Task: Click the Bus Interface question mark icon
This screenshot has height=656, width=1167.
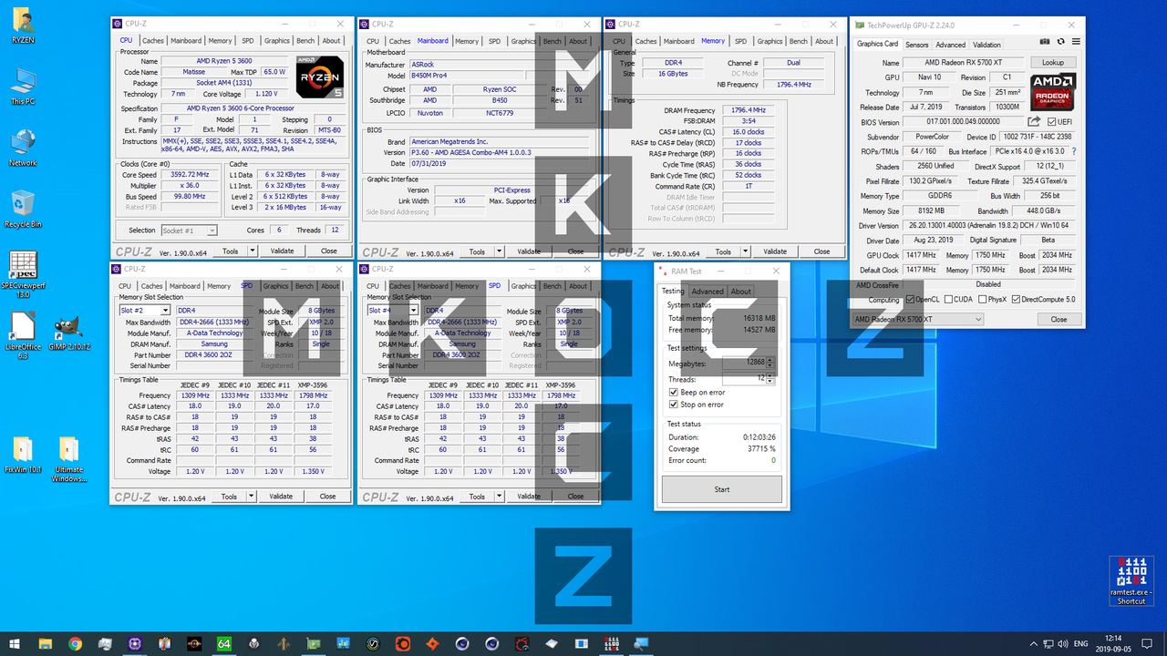Action: (1073, 151)
